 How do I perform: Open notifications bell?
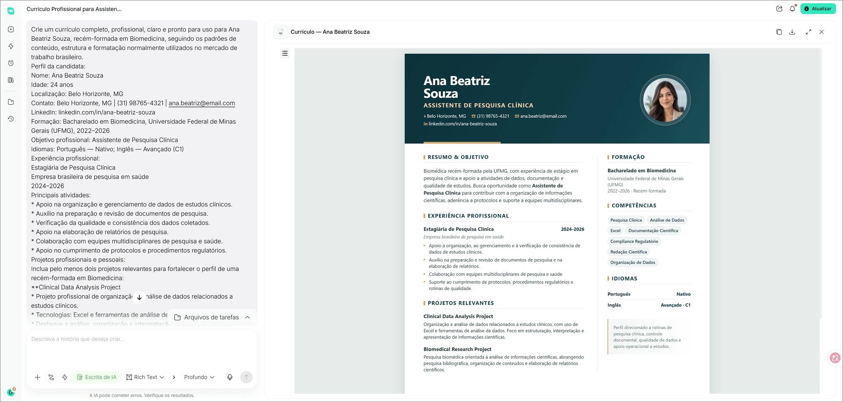(x=792, y=9)
